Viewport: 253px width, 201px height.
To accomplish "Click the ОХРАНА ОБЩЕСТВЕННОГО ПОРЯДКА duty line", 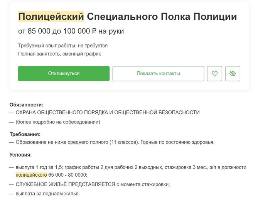I will (x=108, y=112).
